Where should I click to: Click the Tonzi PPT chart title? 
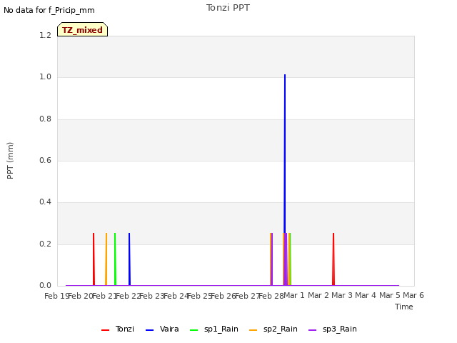pyautogui.click(x=228, y=8)
